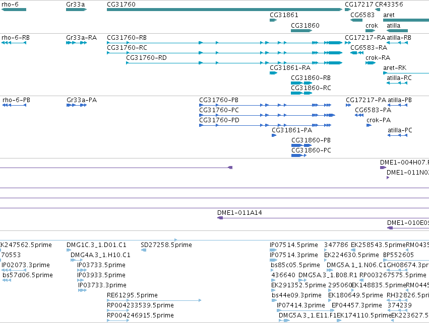Select the CG17217 gene label
The height and width of the screenshot is (323, 429).
tap(359, 5)
